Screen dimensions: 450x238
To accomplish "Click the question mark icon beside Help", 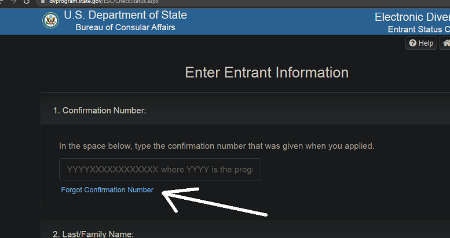I will pyautogui.click(x=413, y=43).
